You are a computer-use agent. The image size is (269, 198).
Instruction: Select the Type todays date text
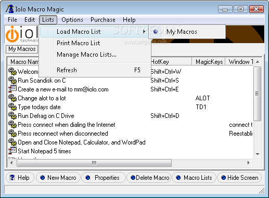39,107
